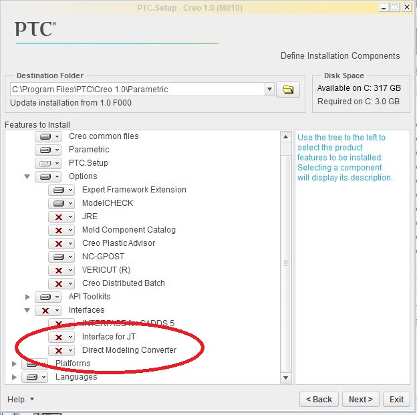
Task: Collapse the Options tree node
Action: coord(27,176)
